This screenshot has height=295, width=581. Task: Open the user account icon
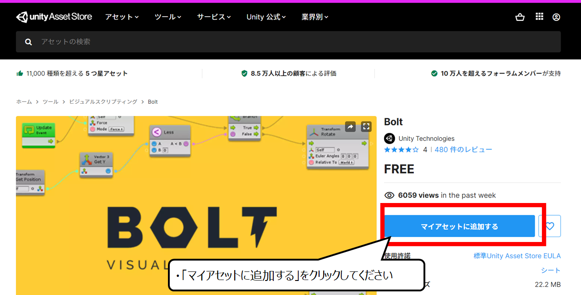pos(556,17)
